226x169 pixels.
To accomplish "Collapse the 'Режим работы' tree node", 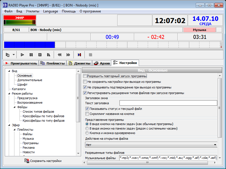I will 9,94.
